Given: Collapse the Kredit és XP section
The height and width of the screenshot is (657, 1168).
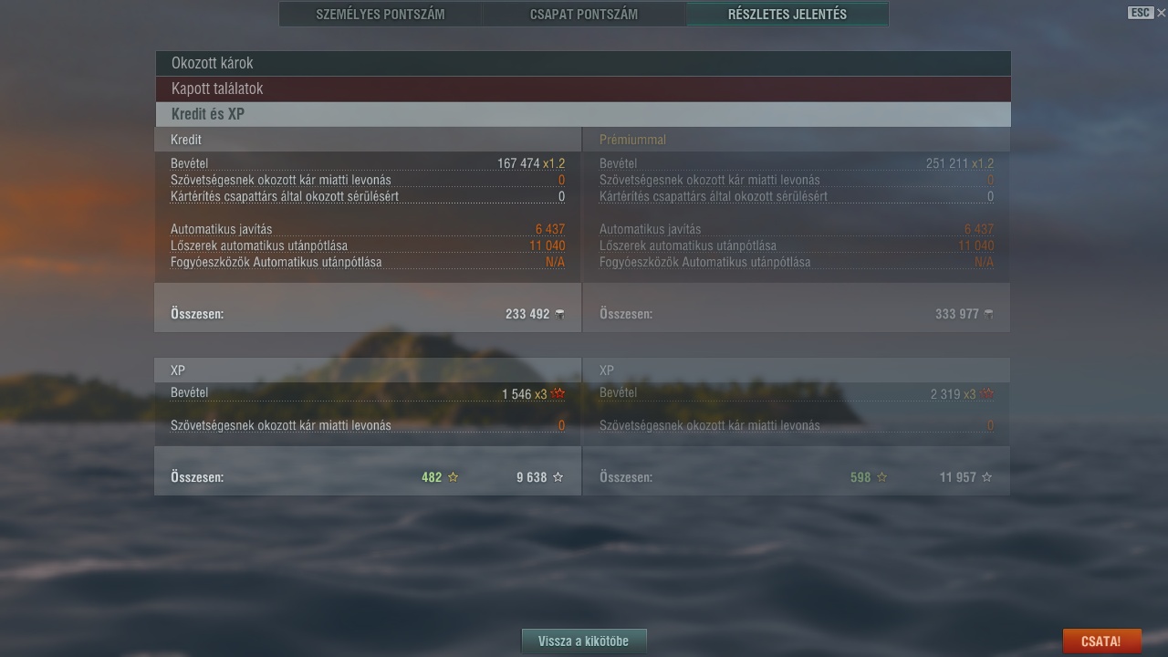Looking at the screenshot, I should (582, 114).
